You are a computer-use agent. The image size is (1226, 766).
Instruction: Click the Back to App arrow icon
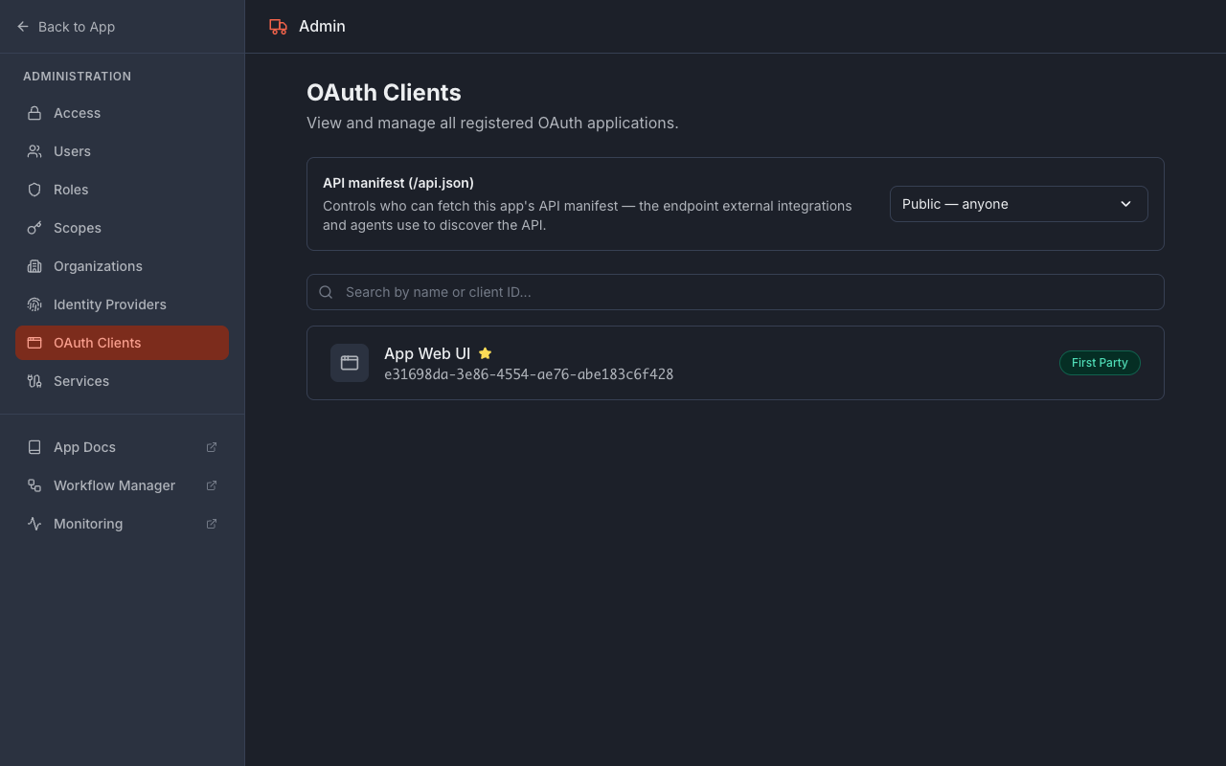tap(23, 27)
